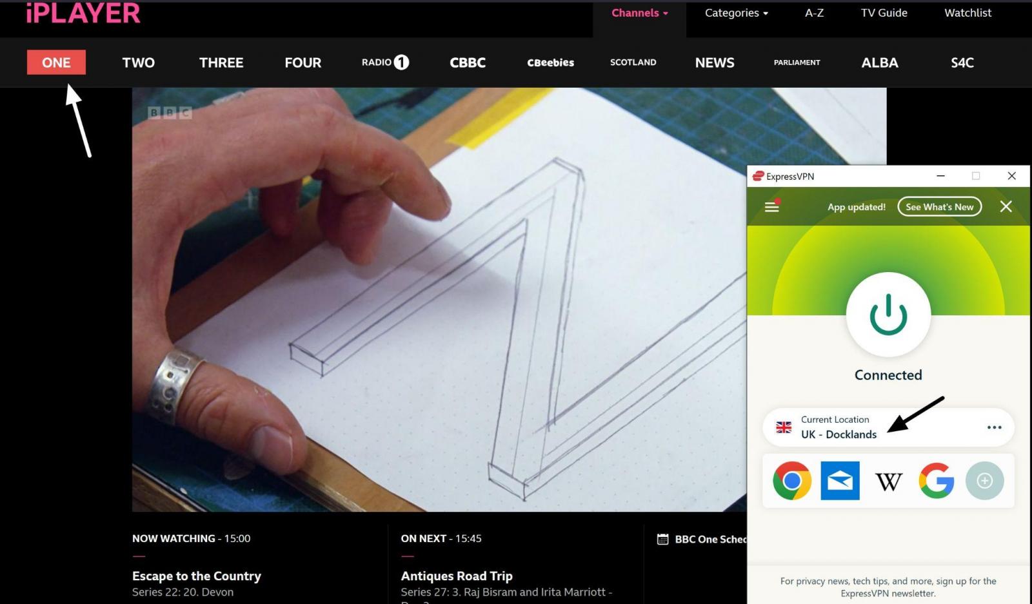Close the ExpressVPN window

point(1011,176)
